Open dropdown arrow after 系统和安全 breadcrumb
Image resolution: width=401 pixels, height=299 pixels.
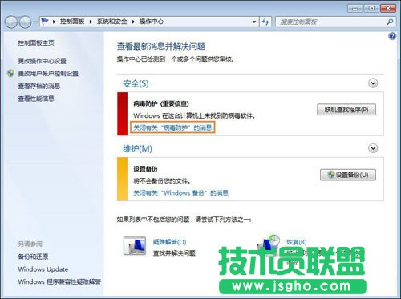(x=133, y=22)
